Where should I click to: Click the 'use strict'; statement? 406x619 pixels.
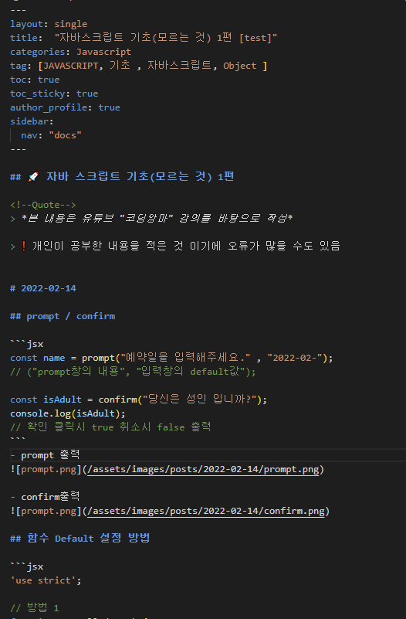pyautogui.click(x=46, y=580)
